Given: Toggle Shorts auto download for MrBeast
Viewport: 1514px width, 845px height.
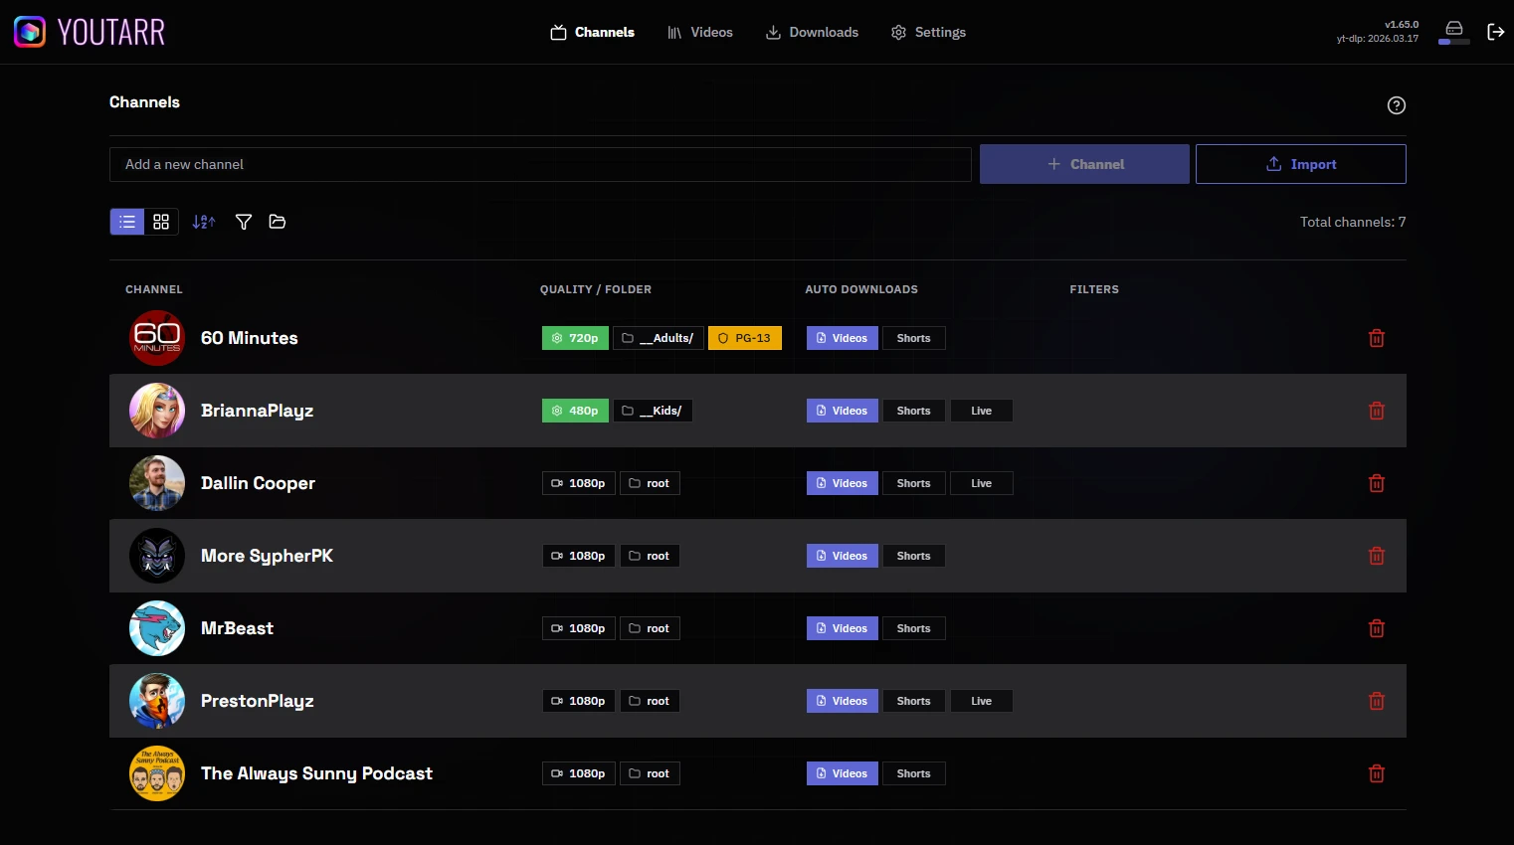Looking at the screenshot, I should tap(914, 628).
